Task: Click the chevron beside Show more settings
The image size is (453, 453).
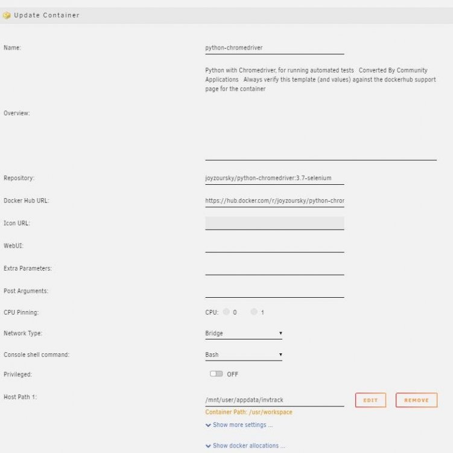Action: [x=208, y=425]
